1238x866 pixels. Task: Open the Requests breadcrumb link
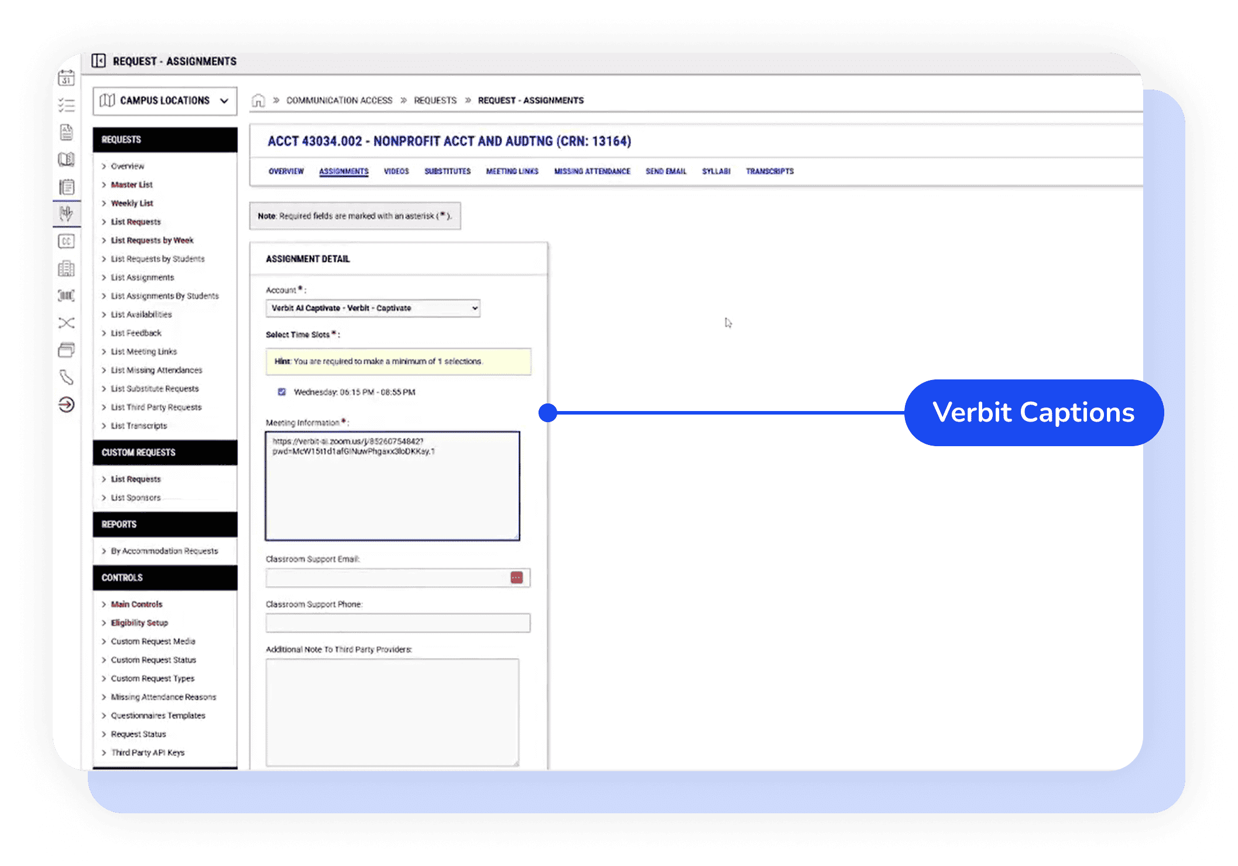(x=435, y=101)
